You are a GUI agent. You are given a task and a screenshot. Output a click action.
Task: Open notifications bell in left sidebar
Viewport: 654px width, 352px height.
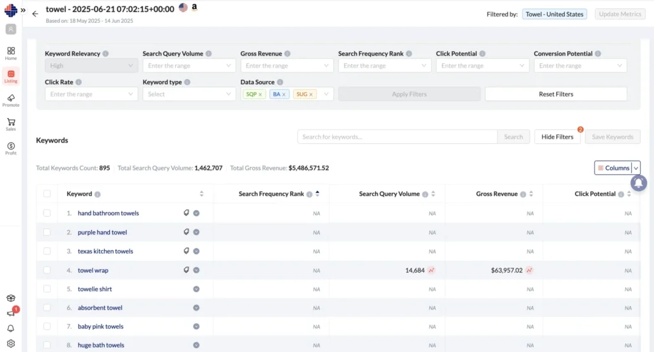[11, 328]
